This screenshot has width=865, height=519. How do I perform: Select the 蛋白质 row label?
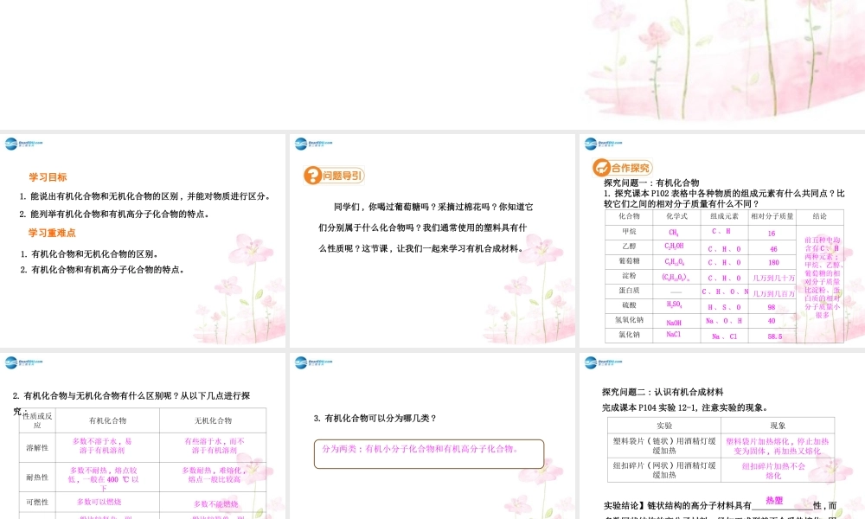[x=629, y=290]
